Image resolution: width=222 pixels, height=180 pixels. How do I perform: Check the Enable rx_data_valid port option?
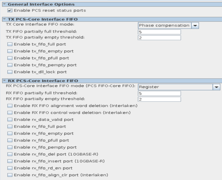[x=10, y=119]
